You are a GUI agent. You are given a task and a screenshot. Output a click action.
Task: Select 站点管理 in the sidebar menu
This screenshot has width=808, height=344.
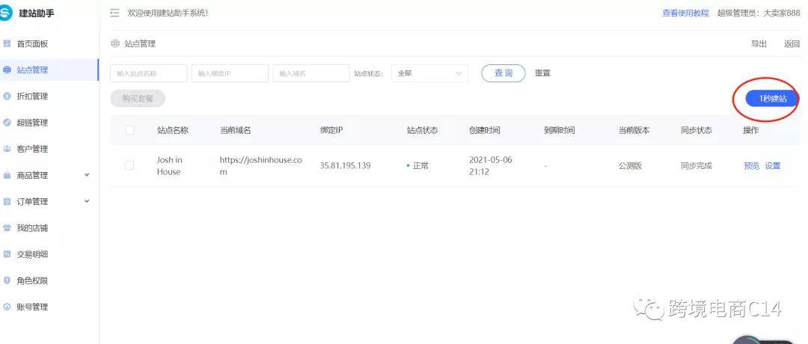coord(32,70)
